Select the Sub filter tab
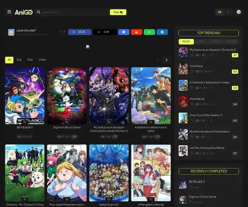The height and width of the screenshot is (207, 248). click(x=19, y=60)
